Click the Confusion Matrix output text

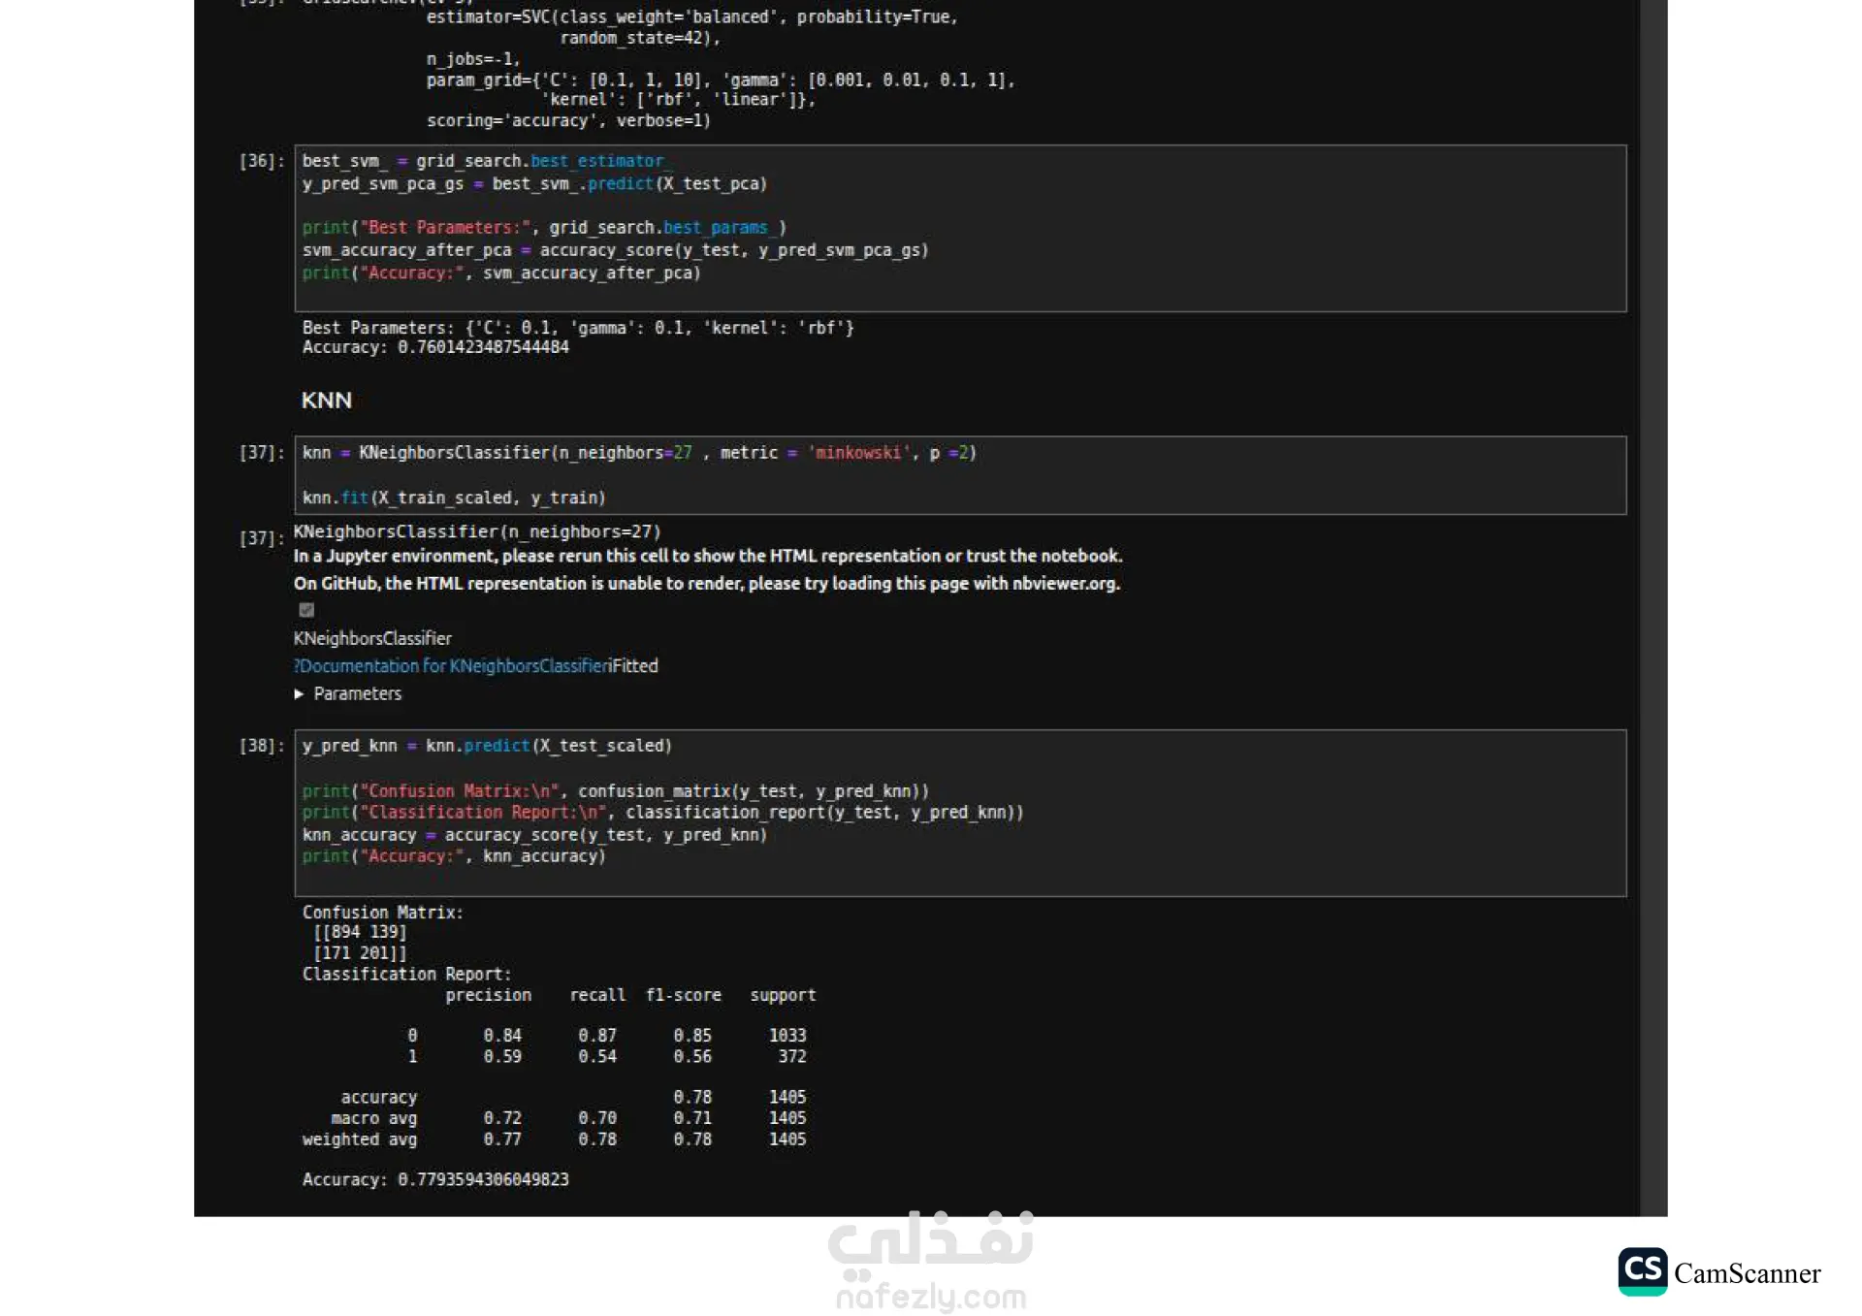382,913
